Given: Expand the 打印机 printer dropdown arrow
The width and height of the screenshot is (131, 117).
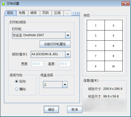Looking at the screenshot, I should 68,35.
